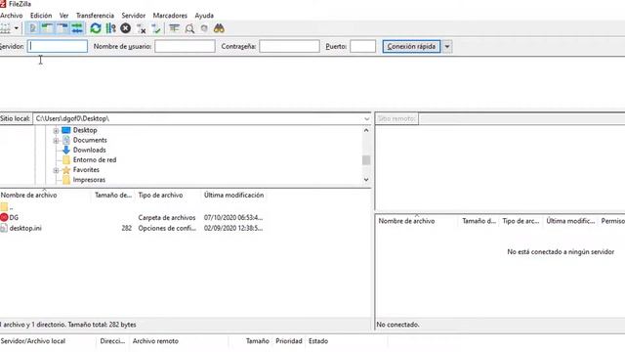Open Ver menu

pos(63,16)
